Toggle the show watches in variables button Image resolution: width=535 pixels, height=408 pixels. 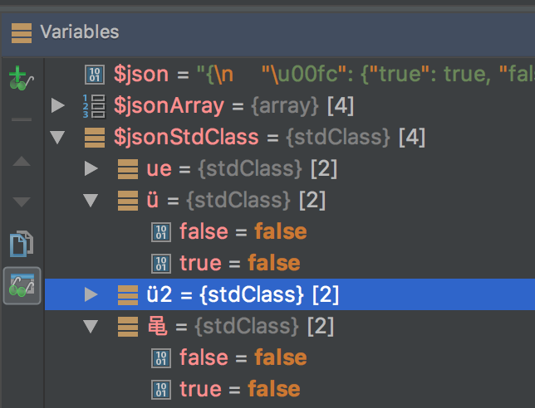(x=22, y=285)
